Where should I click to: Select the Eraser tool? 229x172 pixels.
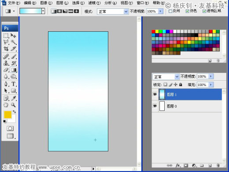(6, 70)
